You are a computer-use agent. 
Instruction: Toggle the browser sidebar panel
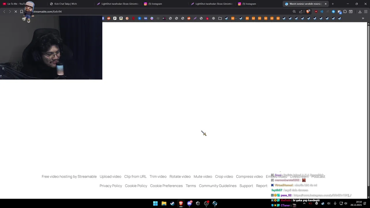point(351,12)
